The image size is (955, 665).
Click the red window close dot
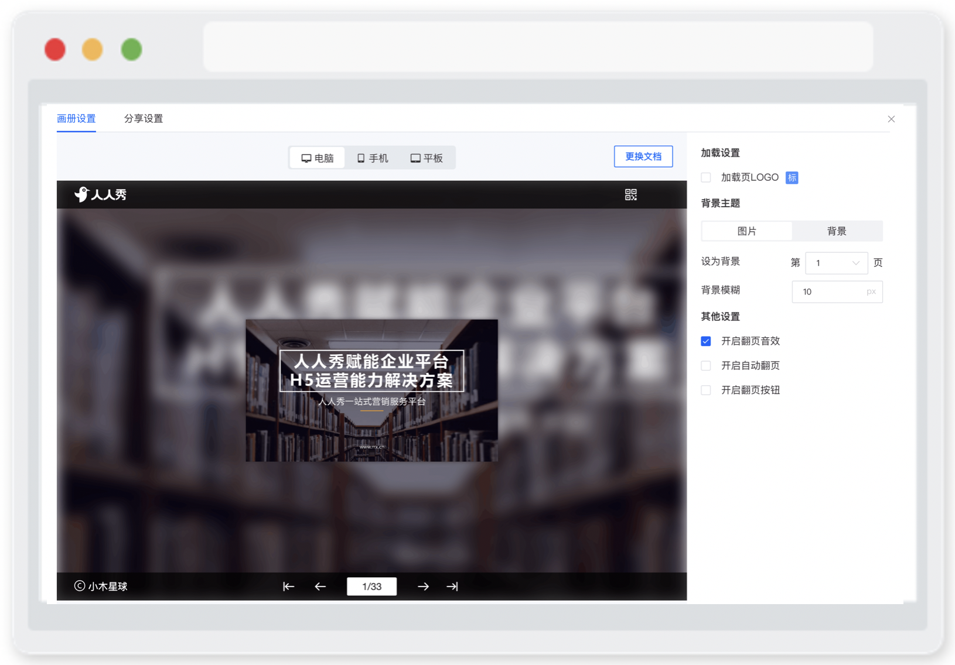(x=55, y=50)
